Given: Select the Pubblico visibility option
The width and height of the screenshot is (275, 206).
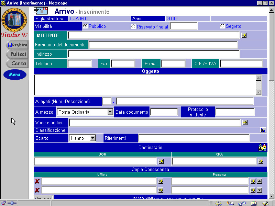Looking at the screenshot, I should (x=85, y=26).
